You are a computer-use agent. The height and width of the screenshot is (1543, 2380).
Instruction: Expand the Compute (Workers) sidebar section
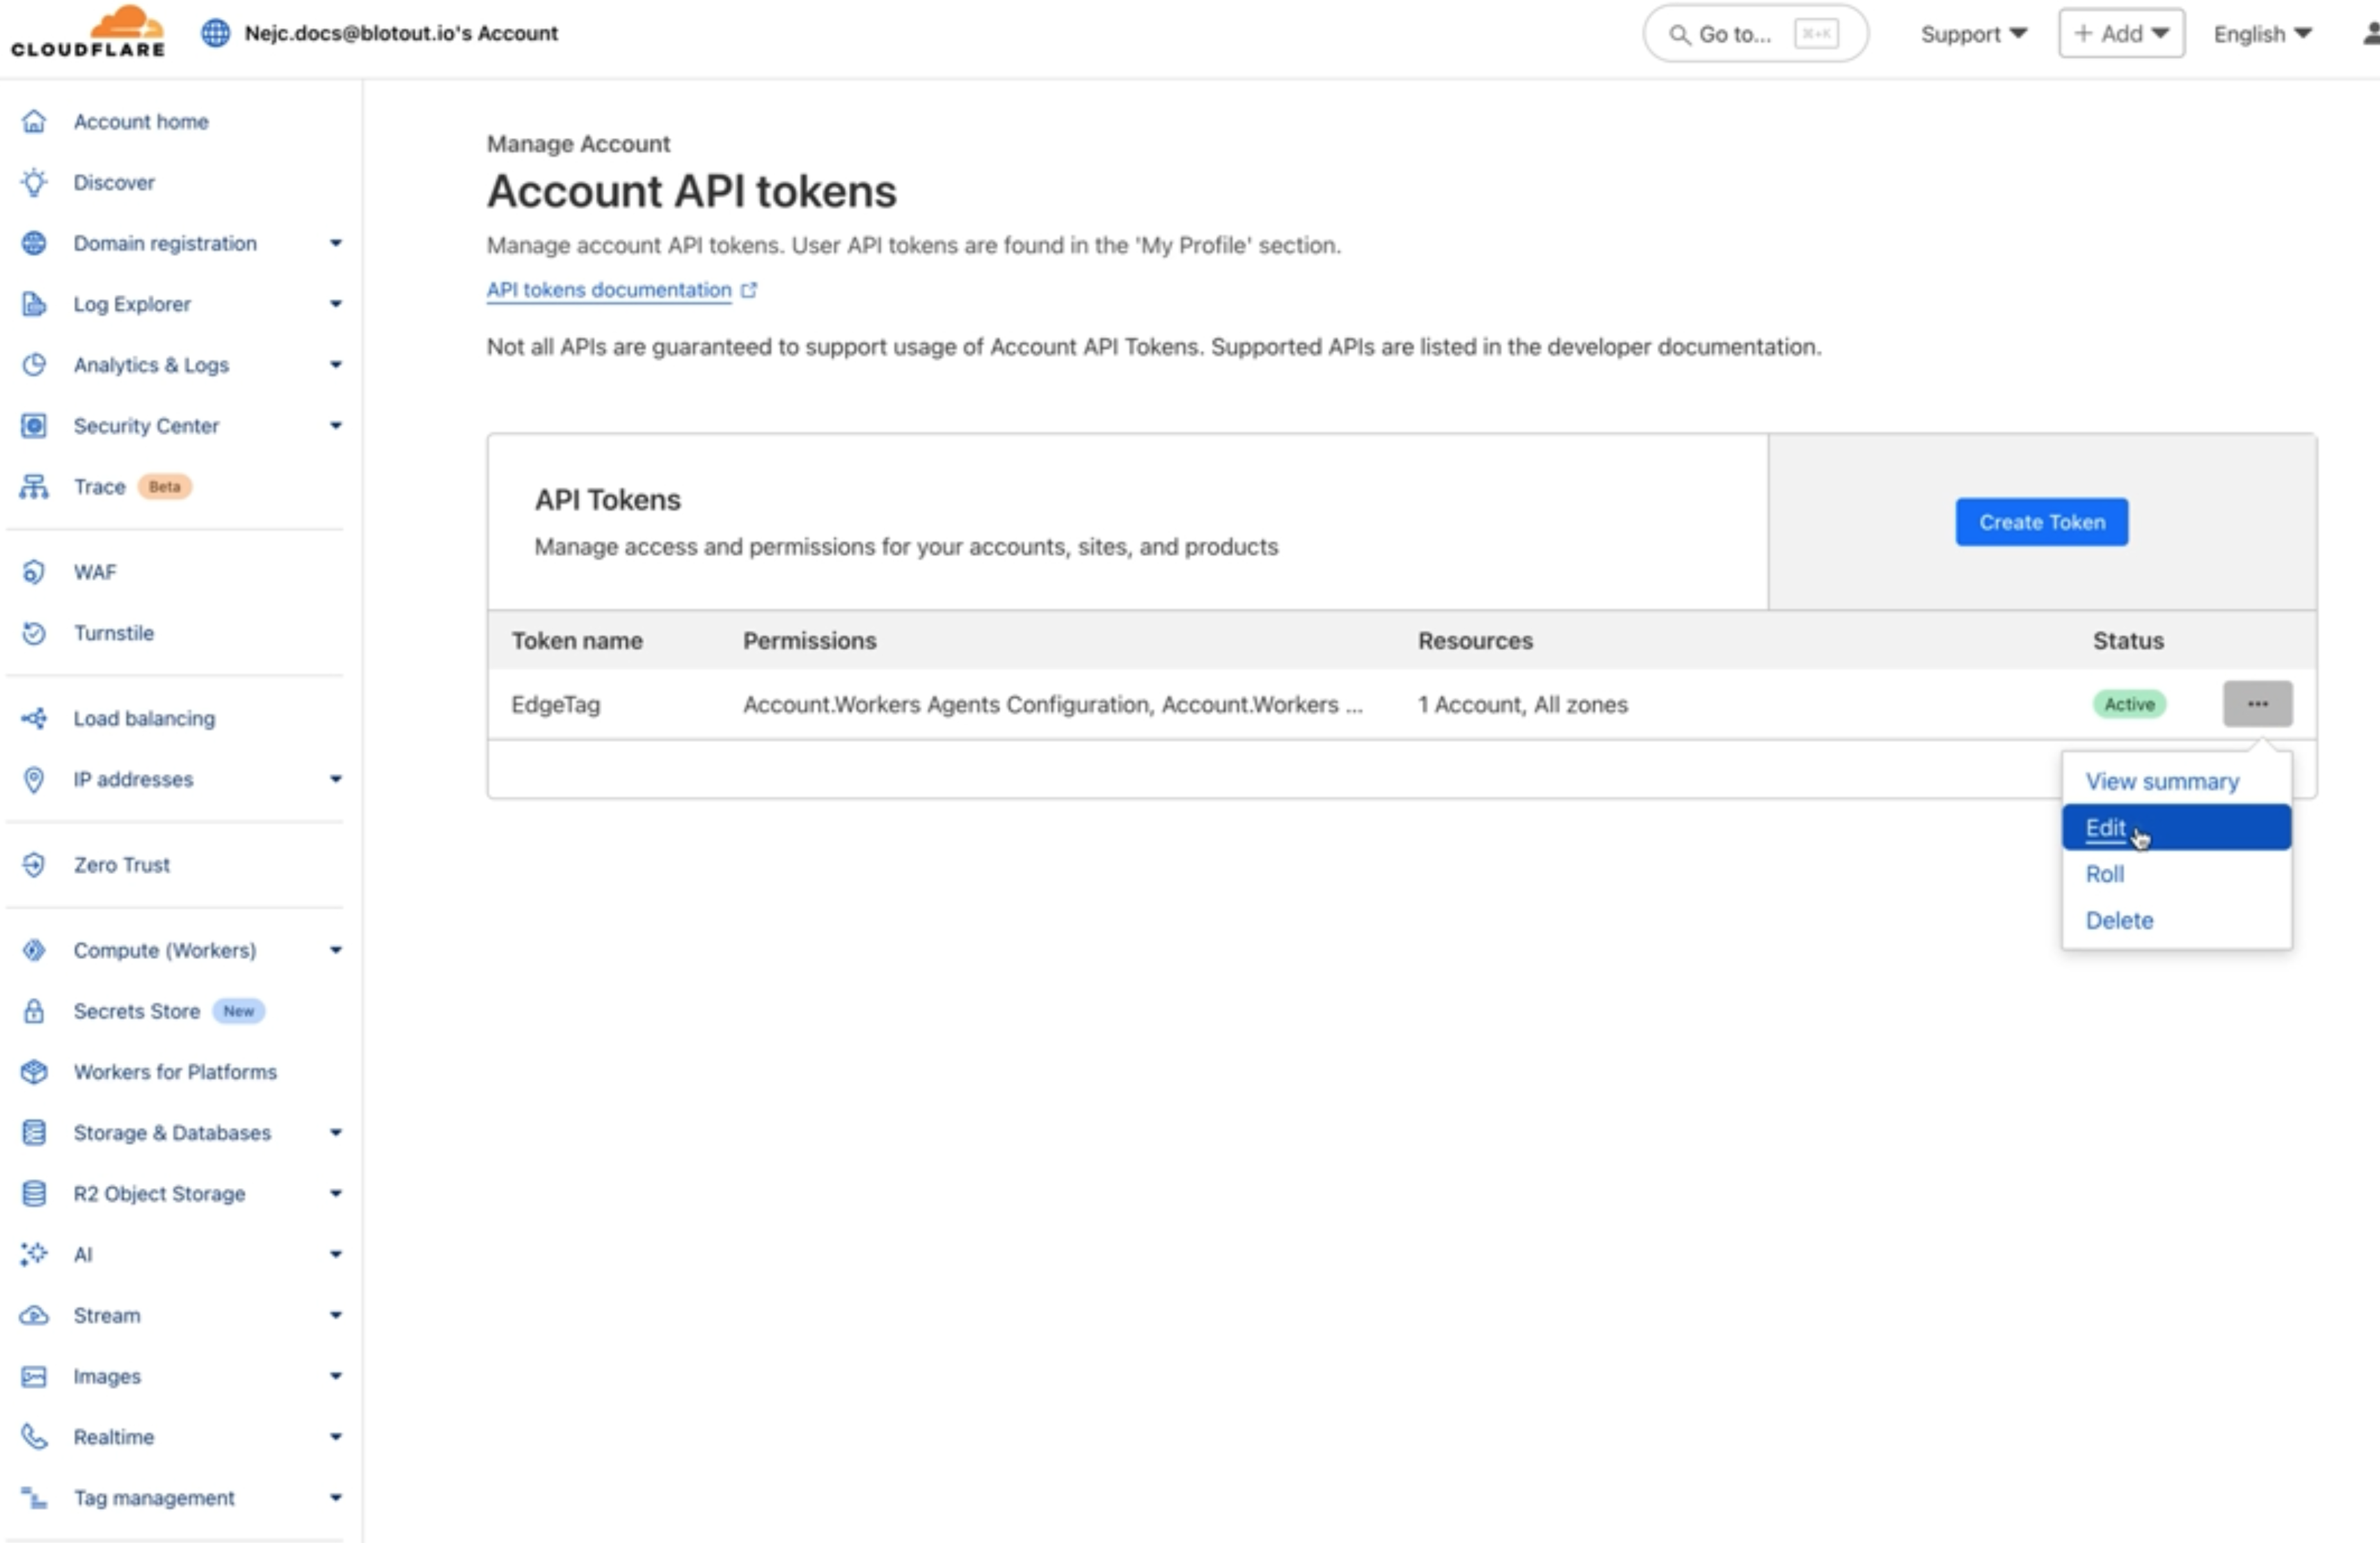tap(336, 950)
